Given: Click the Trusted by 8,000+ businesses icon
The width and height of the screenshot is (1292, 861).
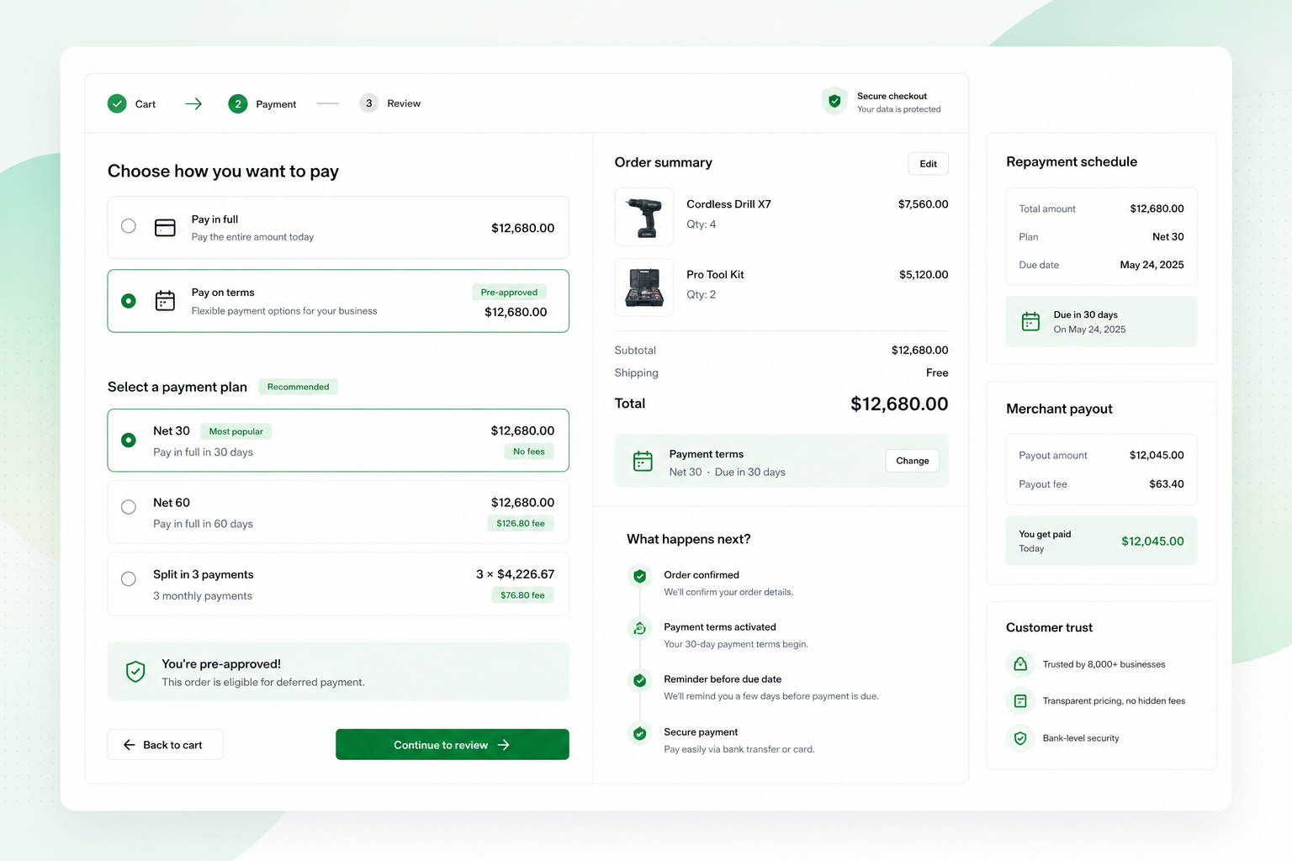Looking at the screenshot, I should [1020, 664].
